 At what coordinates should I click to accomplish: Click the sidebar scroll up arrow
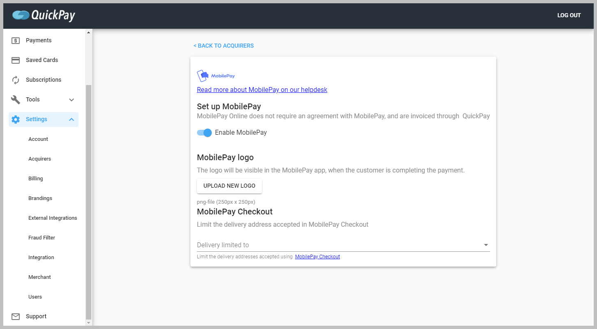click(x=88, y=32)
